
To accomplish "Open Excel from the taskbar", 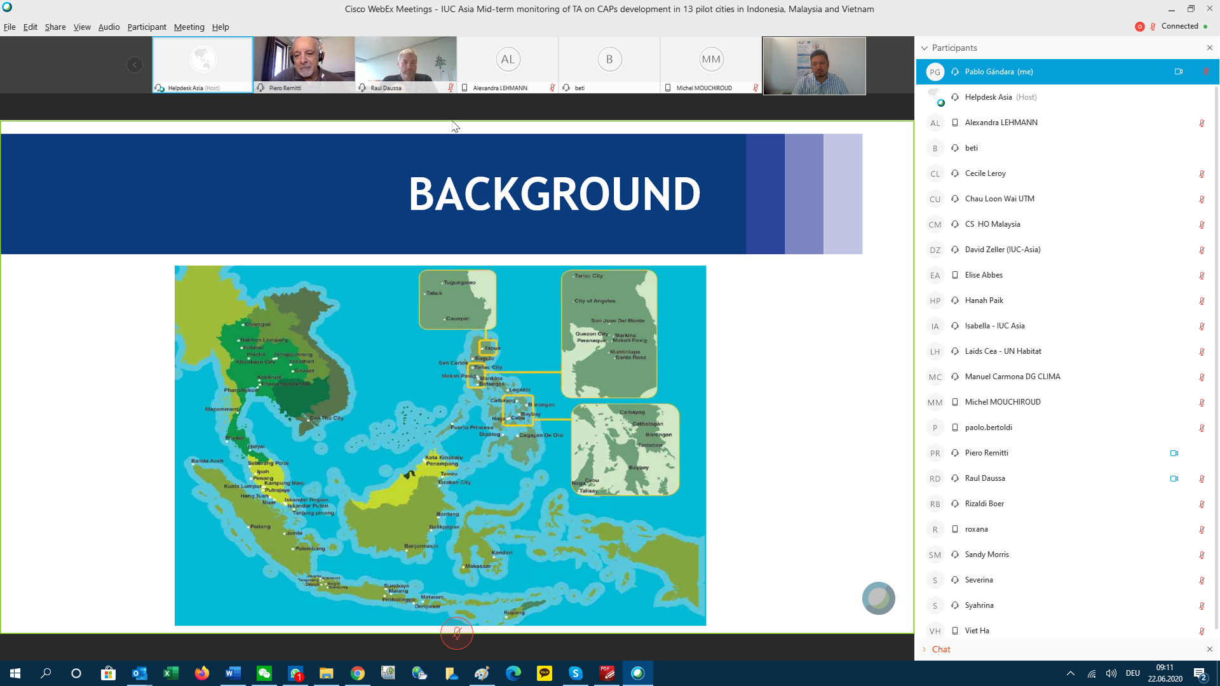I will (x=170, y=673).
